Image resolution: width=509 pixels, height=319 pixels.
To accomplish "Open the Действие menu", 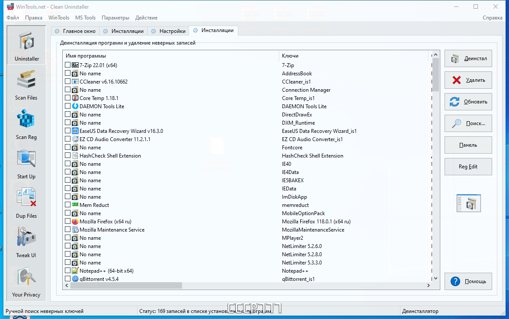I will 147,18.
